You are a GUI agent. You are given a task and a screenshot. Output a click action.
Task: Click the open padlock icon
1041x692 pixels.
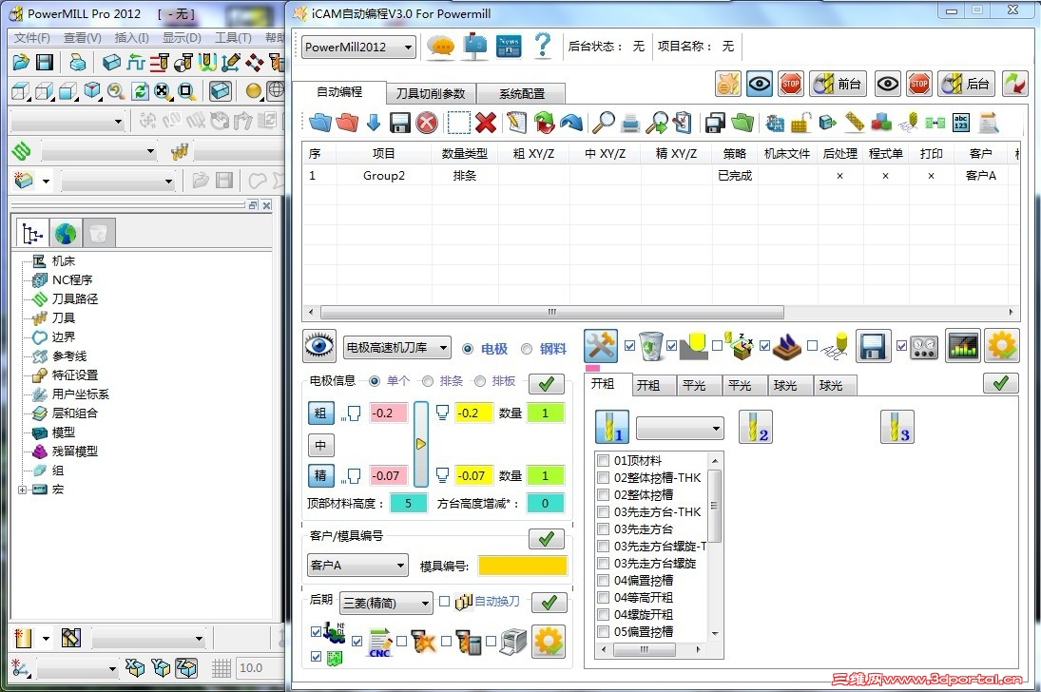coord(800,123)
